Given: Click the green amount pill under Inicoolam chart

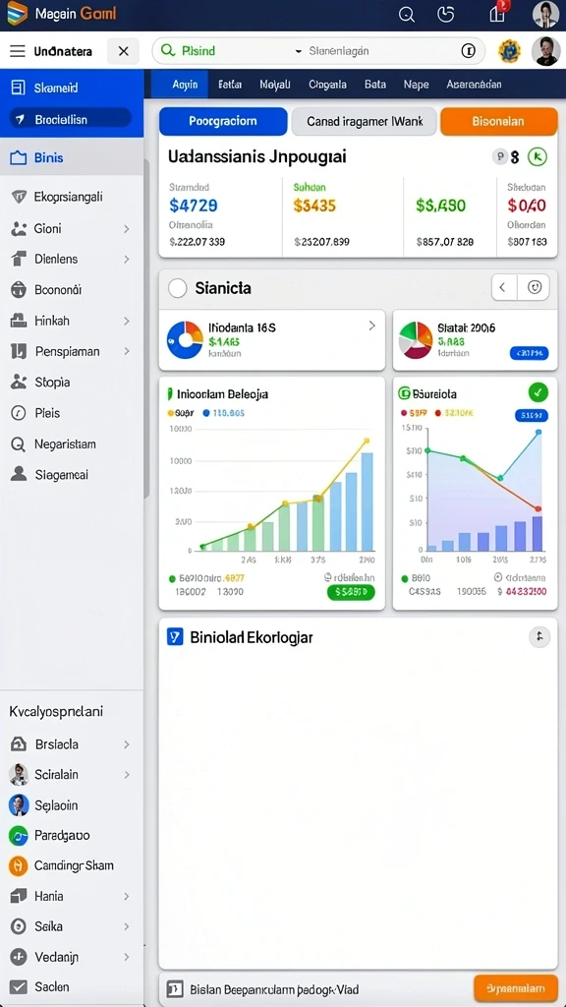Looking at the screenshot, I should coord(351,592).
